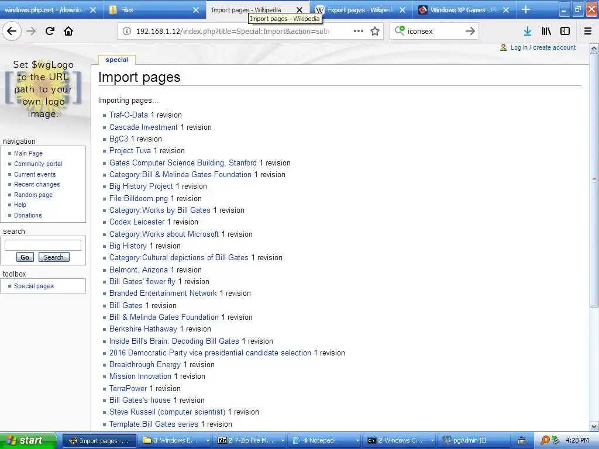Close the windows.php.net tab
Viewport: 599px width, 449px height.
93,10
